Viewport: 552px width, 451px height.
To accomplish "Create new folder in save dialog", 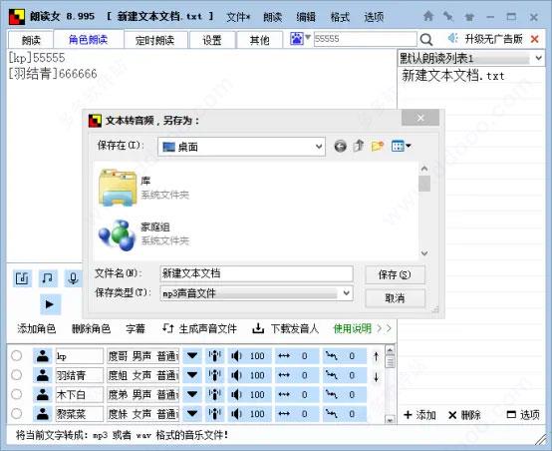I will coord(377,146).
